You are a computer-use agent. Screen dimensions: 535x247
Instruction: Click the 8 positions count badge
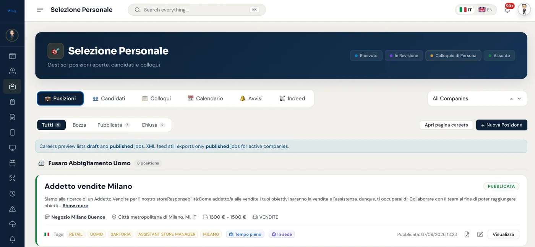tap(148, 163)
